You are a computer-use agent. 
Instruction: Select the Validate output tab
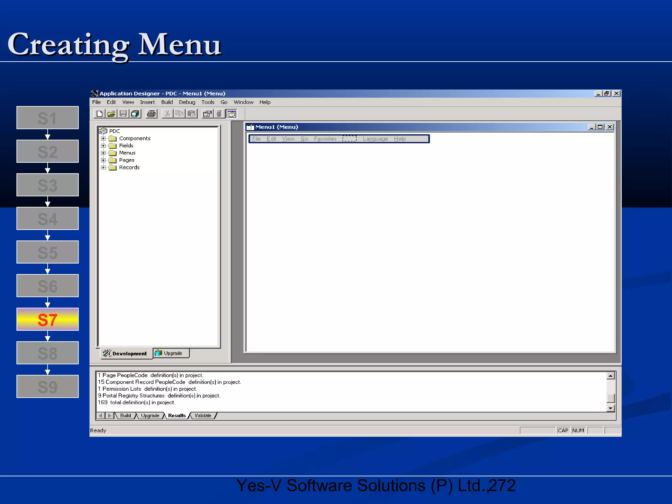tap(203, 416)
